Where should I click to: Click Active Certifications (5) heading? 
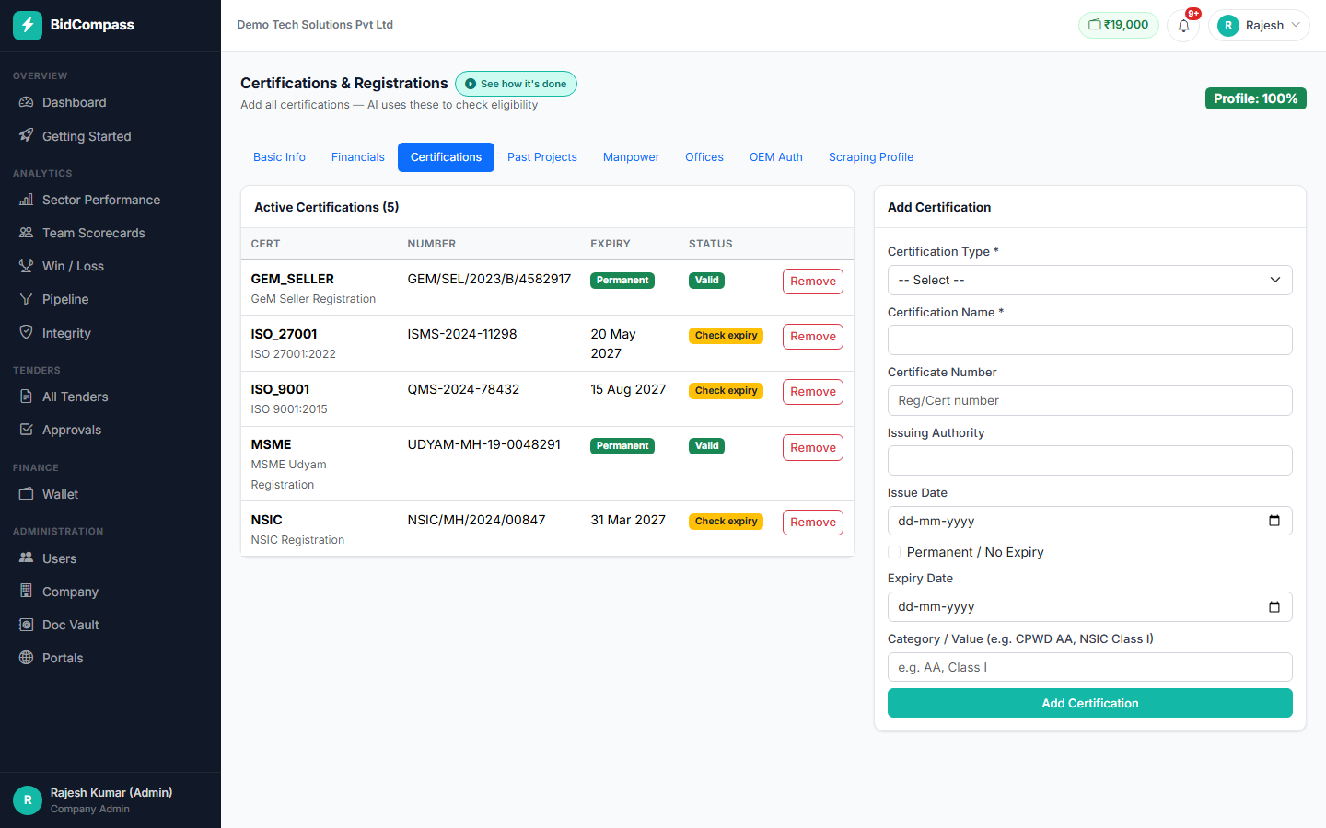pyautogui.click(x=326, y=207)
